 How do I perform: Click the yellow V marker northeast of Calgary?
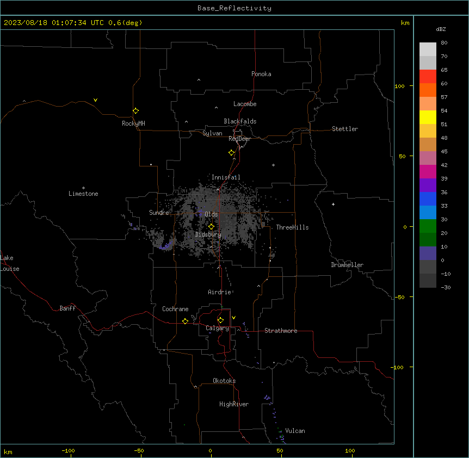point(233,318)
